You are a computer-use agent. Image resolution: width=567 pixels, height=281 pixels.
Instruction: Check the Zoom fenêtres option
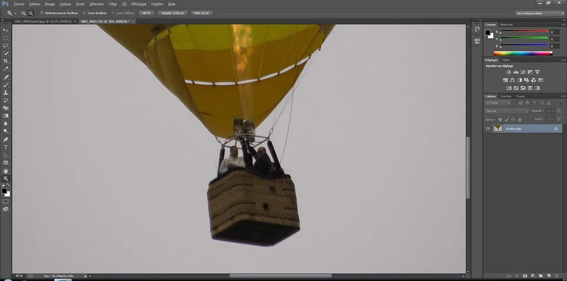click(x=84, y=13)
